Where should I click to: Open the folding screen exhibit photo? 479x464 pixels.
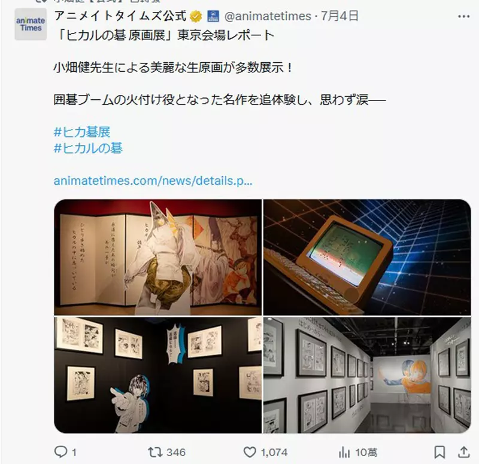pos(158,257)
